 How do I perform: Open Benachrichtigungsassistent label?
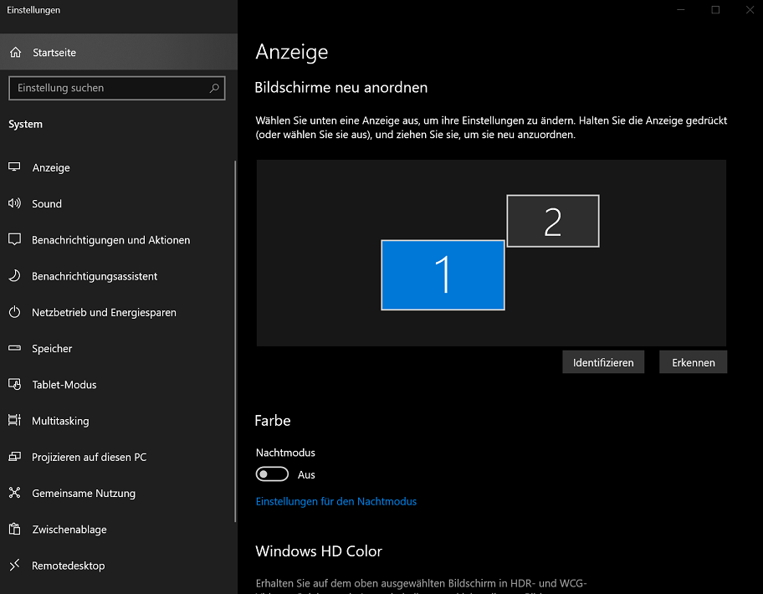tap(95, 276)
